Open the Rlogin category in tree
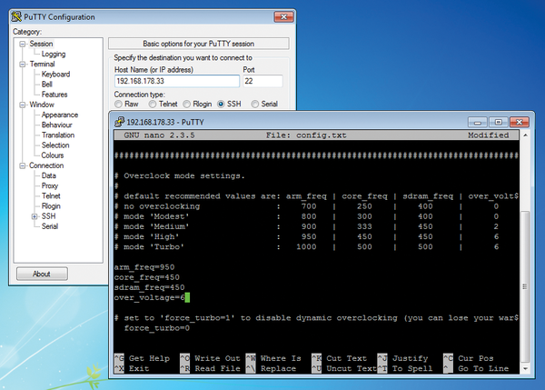The width and height of the screenshot is (545, 390). click(x=51, y=206)
